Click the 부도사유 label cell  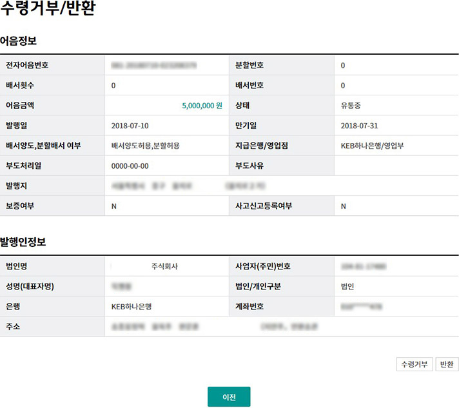pyautogui.click(x=250, y=166)
